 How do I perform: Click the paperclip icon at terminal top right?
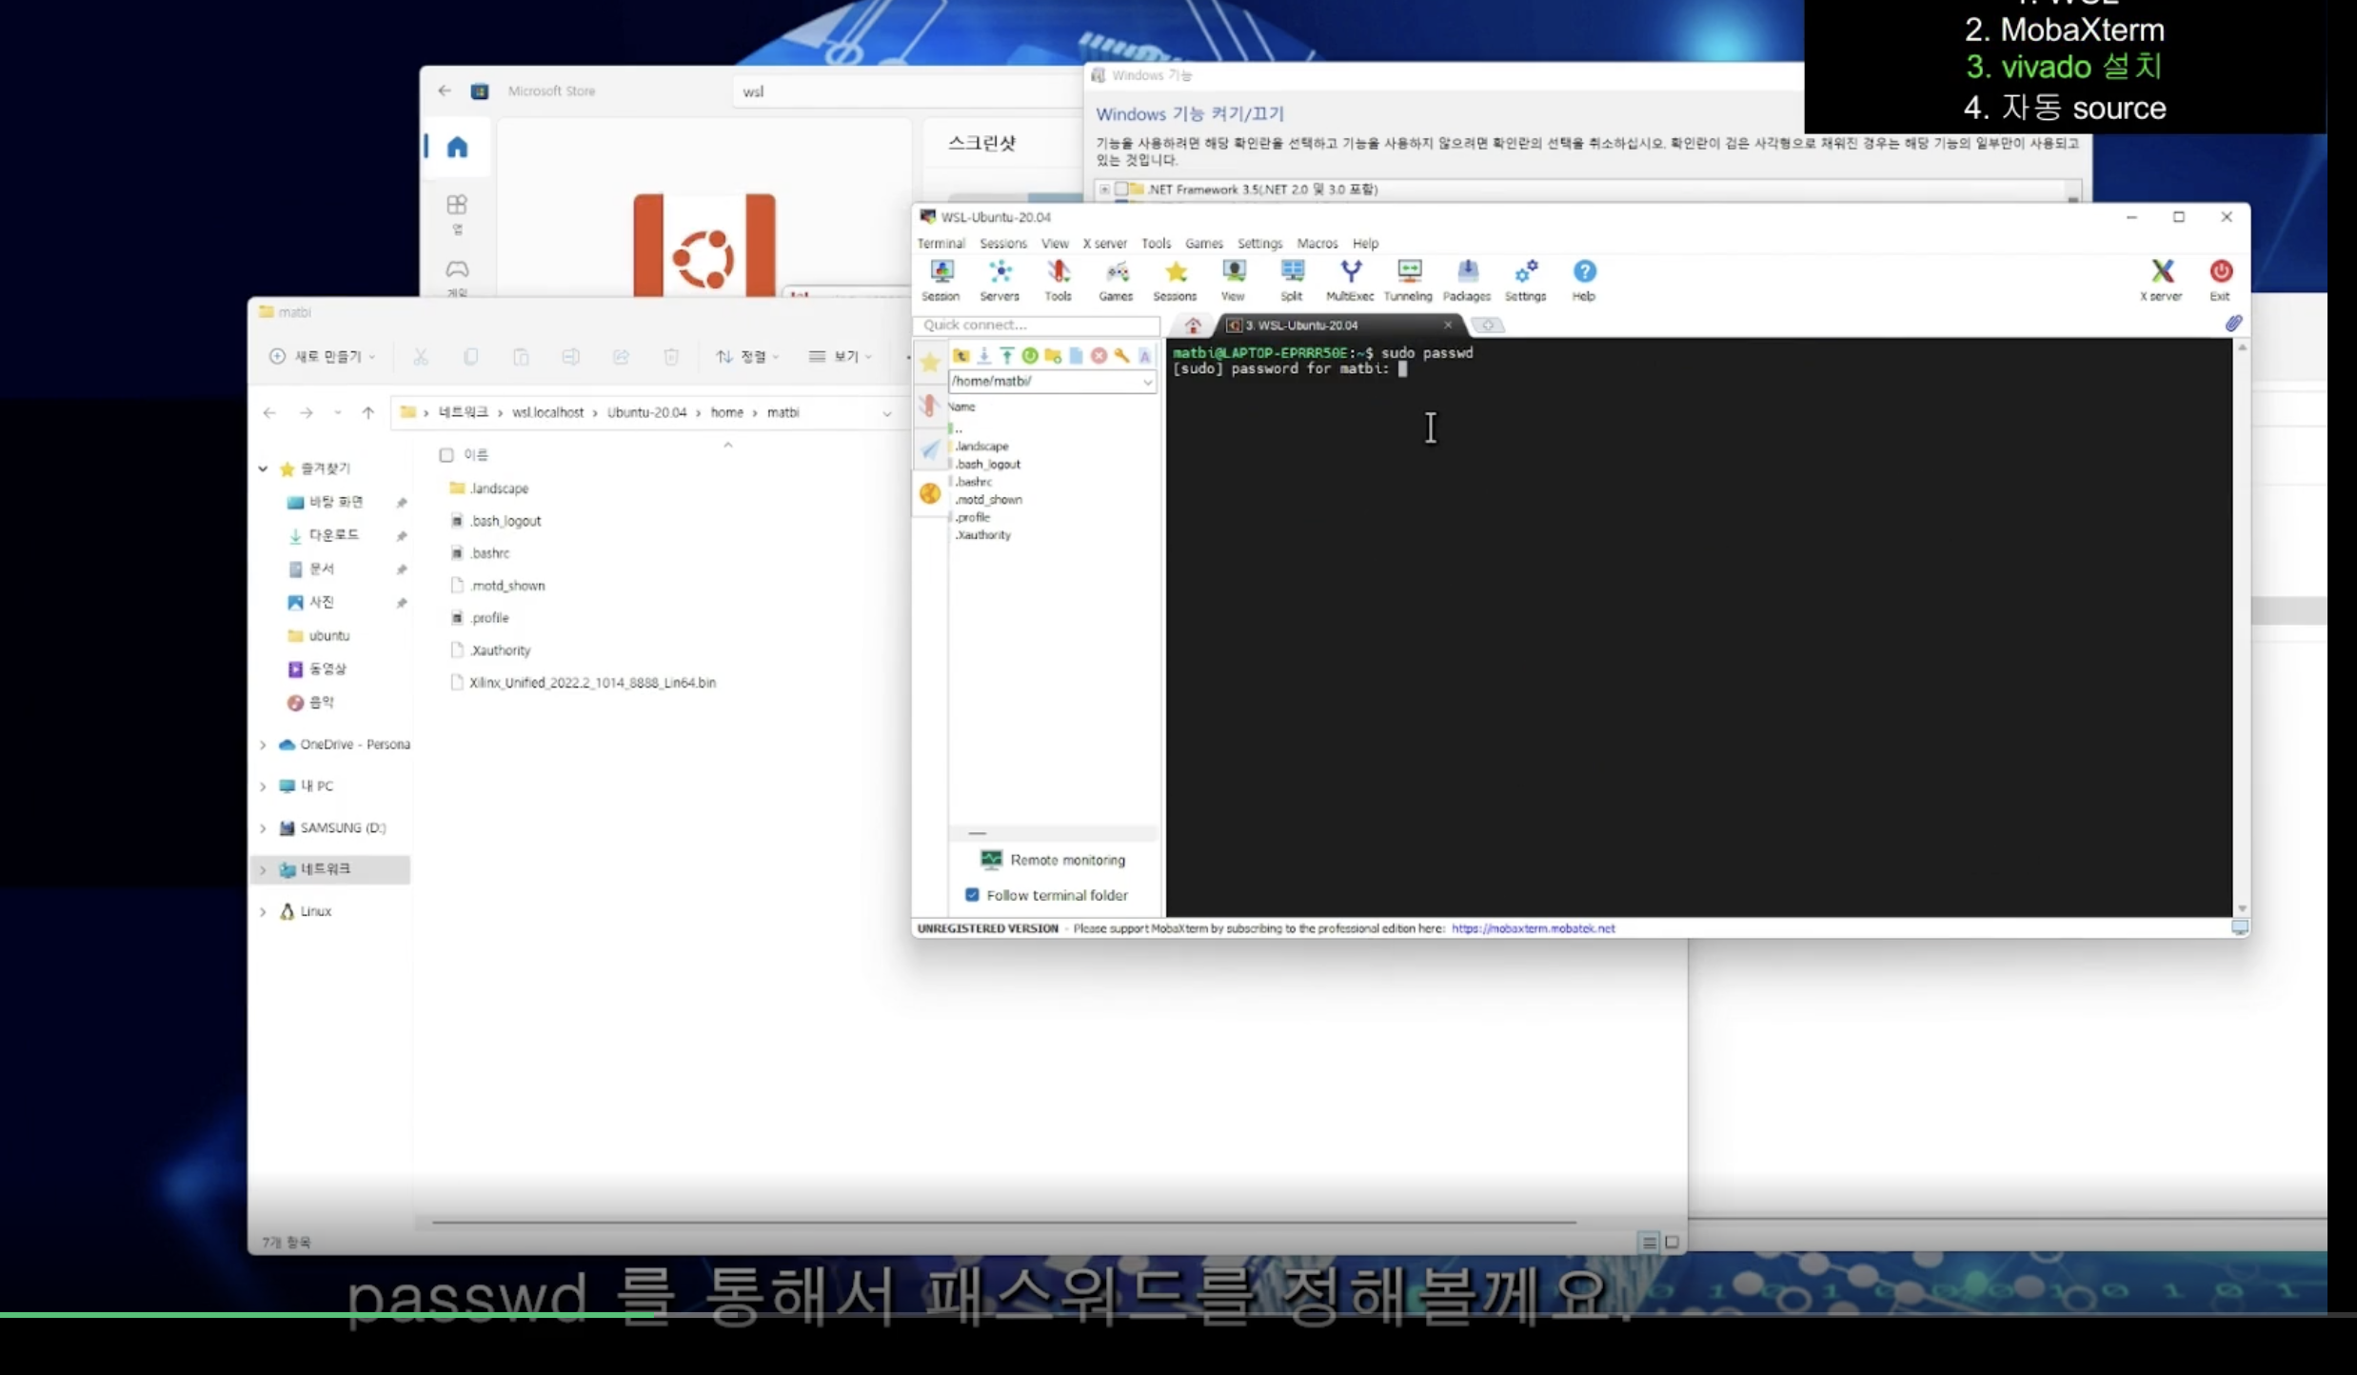point(2233,324)
